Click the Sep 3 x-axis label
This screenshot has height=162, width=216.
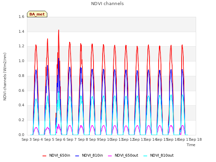coord(27,139)
